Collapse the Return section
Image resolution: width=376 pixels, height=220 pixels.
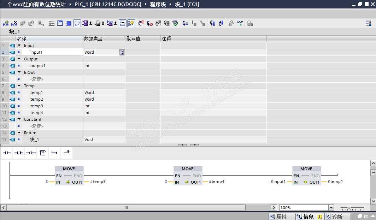[x=19, y=132]
